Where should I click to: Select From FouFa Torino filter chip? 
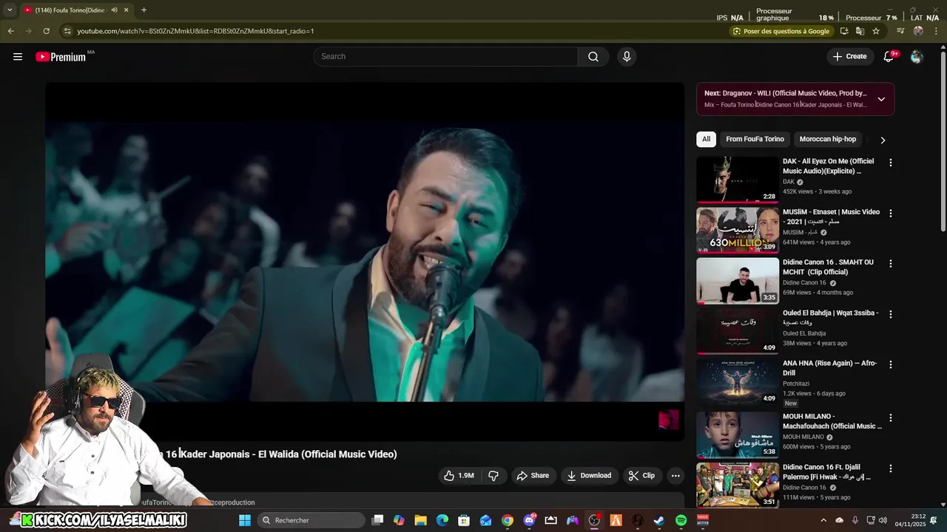tap(755, 139)
